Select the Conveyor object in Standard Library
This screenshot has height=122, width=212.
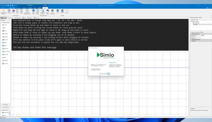[5, 64]
